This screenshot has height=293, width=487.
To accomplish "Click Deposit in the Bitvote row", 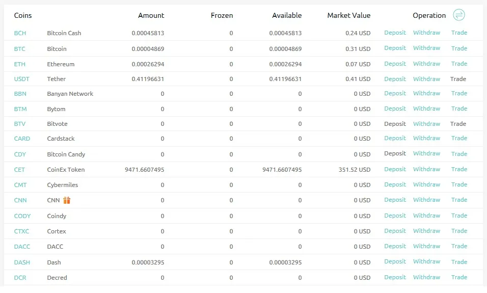I will (395, 124).
